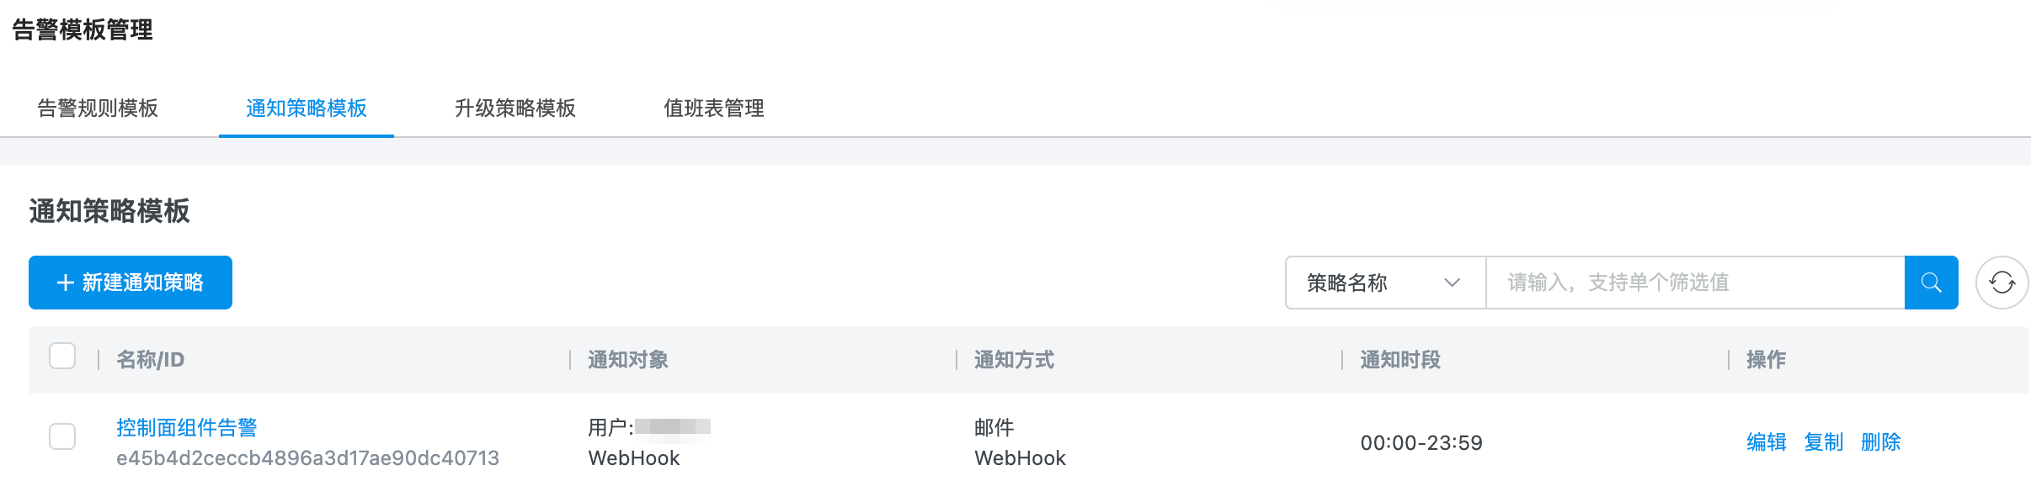
Task: Focus the 请输入 search input field
Action: click(x=1695, y=283)
